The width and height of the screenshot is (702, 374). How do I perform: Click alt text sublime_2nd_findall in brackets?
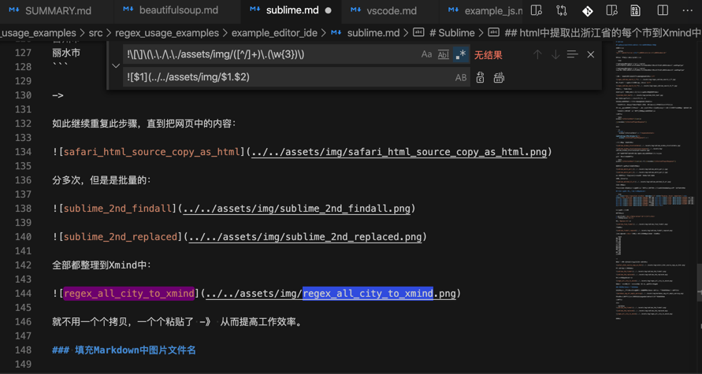117,209
